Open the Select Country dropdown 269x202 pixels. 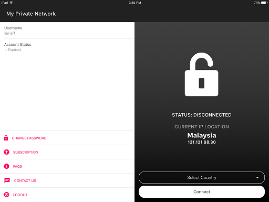click(202, 177)
